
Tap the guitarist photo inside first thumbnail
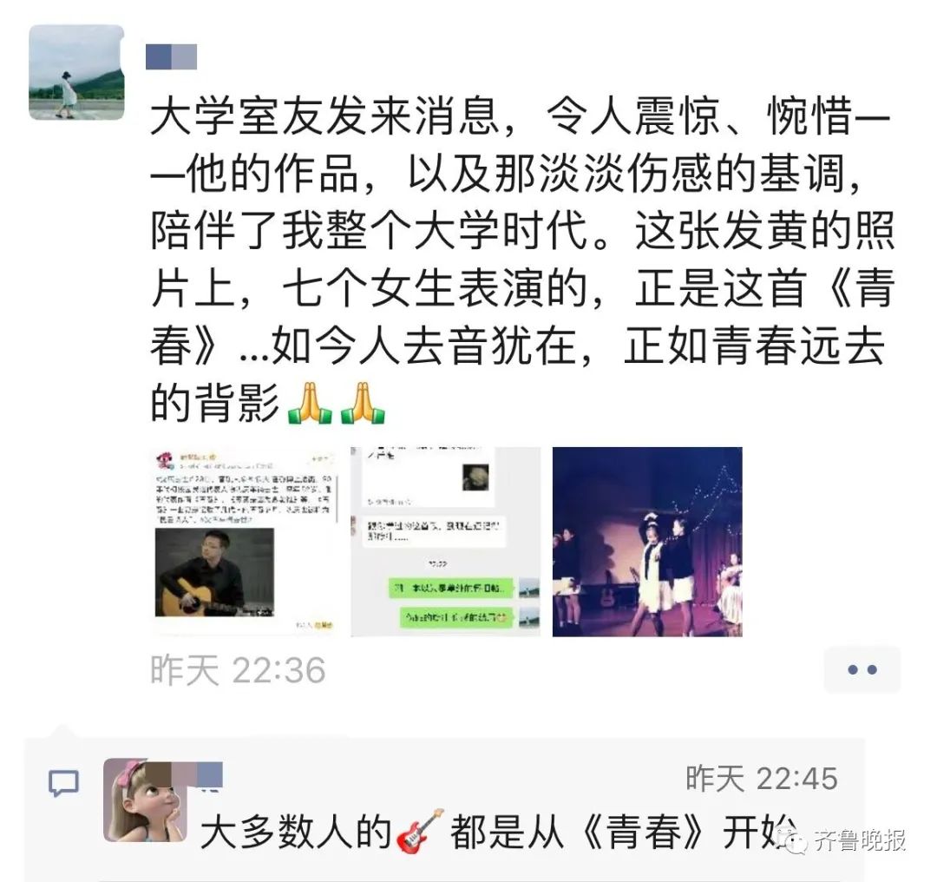point(214,572)
